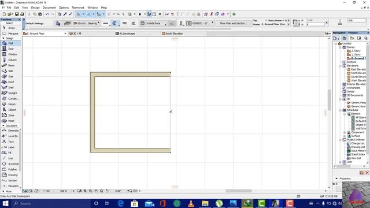
Task: Select the Text tool
Action: (10, 142)
